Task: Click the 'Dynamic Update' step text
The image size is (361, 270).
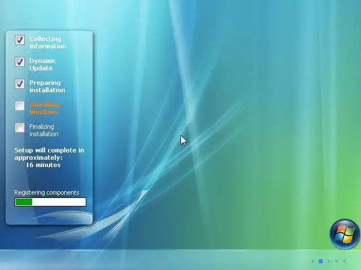Action: pyautogui.click(x=43, y=65)
